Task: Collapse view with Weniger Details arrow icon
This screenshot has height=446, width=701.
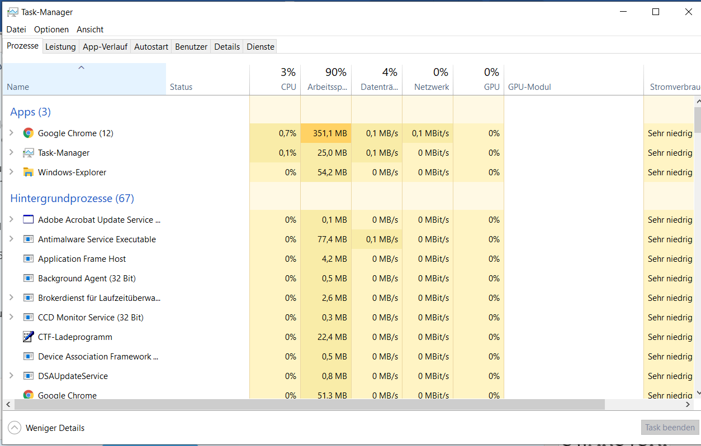Action: pyautogui.click(x=15, y=428)
